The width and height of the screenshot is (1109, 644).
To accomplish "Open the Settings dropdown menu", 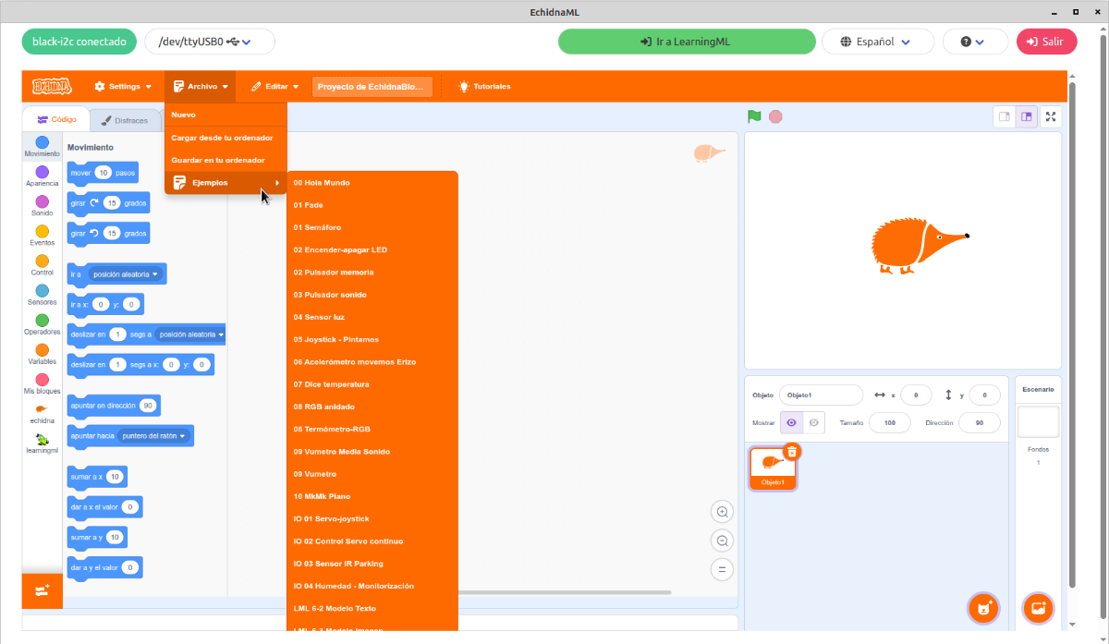I will (123, 87).
